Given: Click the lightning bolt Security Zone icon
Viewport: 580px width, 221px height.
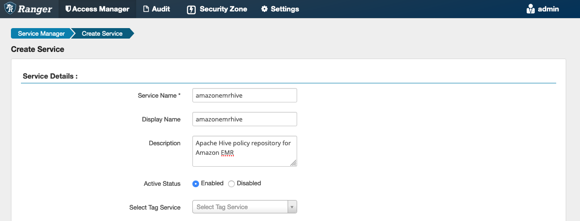Looking at the screenshot, I should (191, 10).
